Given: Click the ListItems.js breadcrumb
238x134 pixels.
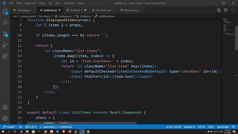Looking at the screenshot, I should [x=65, y=16].
